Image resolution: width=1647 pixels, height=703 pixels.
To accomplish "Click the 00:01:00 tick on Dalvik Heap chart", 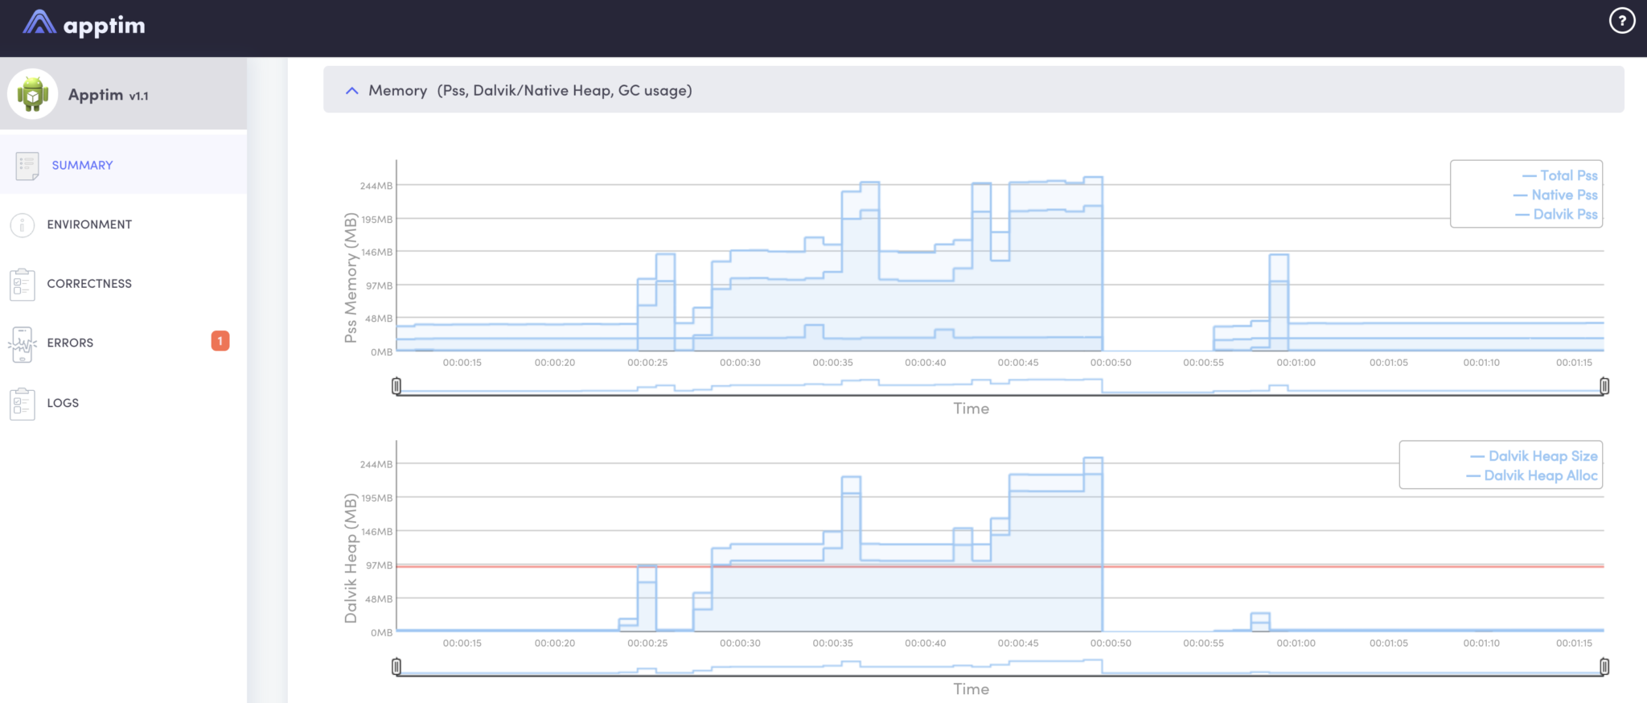I will point(1296,643).
